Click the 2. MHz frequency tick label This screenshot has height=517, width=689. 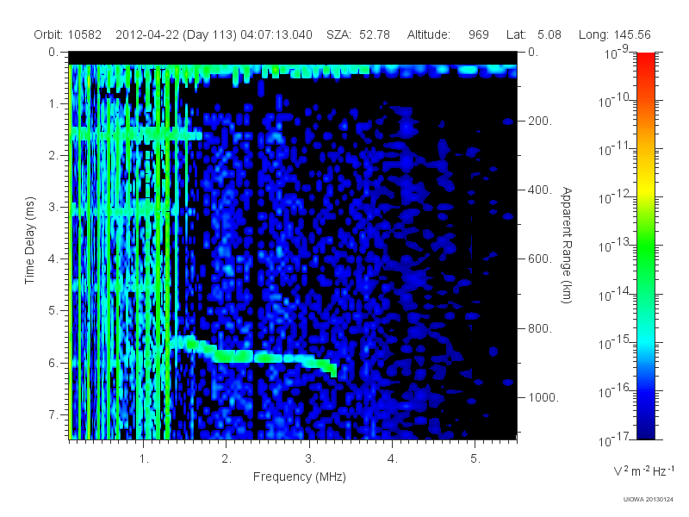227,459
